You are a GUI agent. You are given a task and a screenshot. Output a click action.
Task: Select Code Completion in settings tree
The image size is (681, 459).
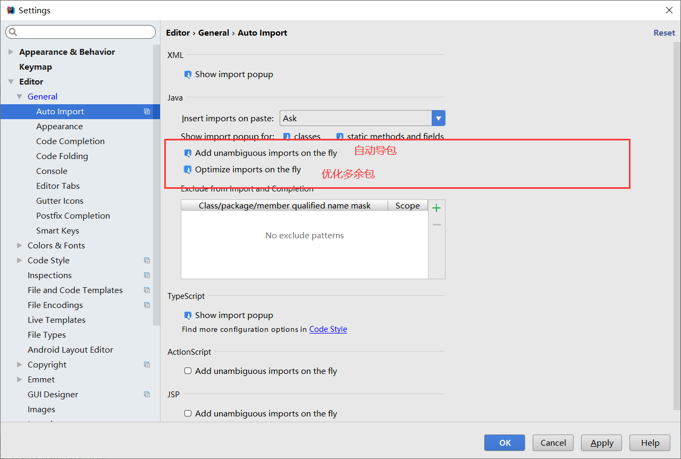70,141
